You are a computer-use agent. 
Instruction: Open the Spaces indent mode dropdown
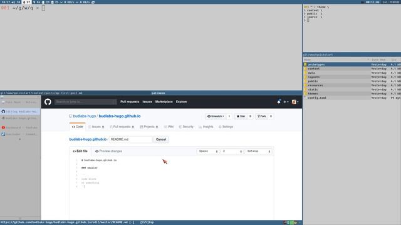[x=208, y=151]
